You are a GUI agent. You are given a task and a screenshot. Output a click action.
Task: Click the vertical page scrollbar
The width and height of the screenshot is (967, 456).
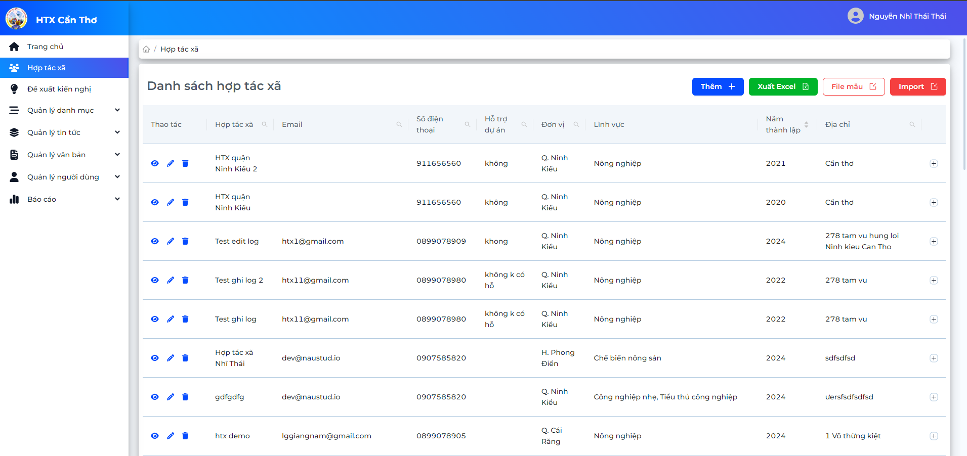click(x=964, y=104)
